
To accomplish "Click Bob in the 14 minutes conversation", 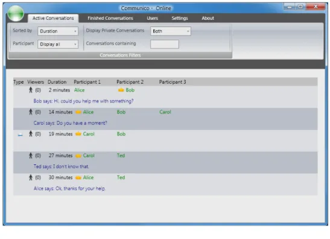I will click(121, 112).
